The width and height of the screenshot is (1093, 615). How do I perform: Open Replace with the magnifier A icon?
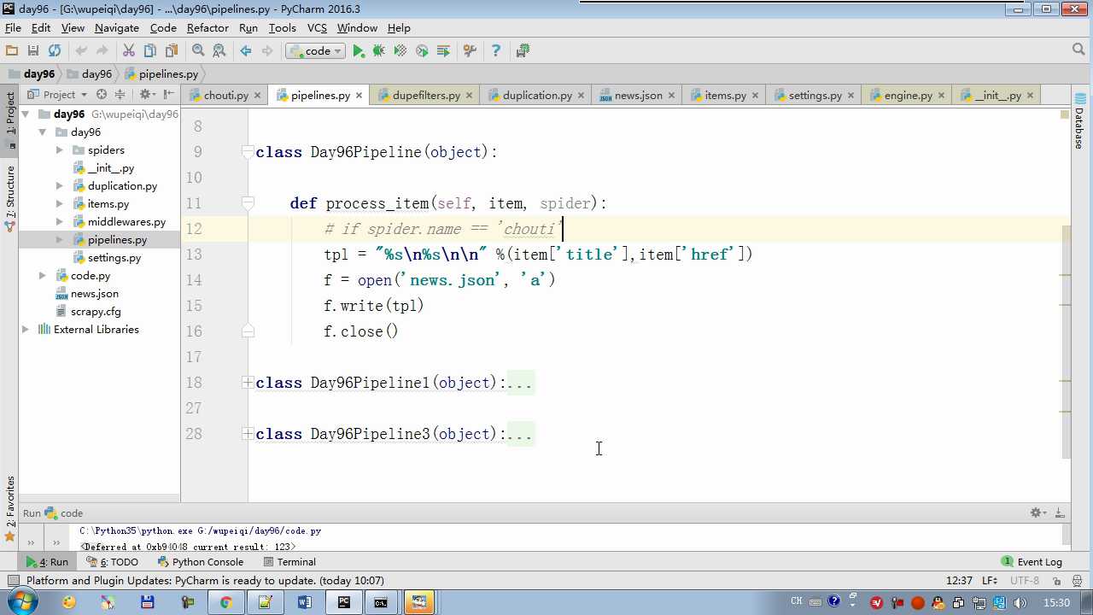pos(219,51)
